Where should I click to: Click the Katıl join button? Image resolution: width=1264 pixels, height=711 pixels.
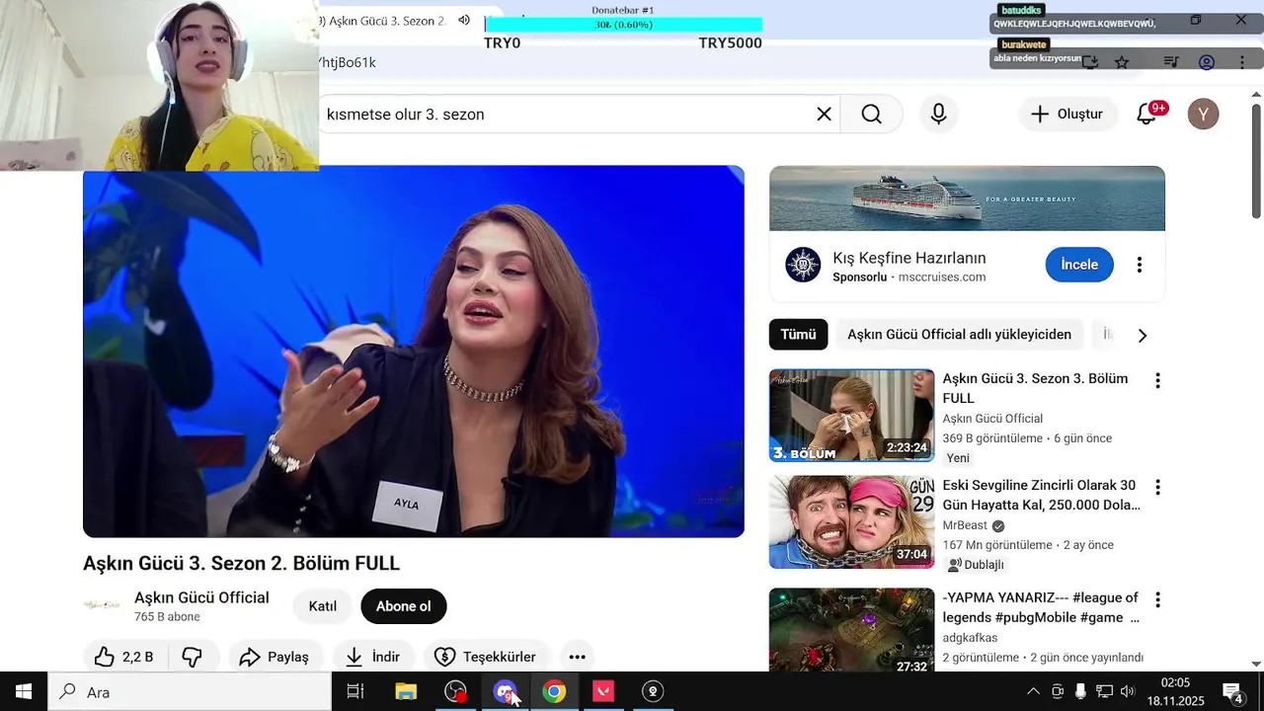323,606
